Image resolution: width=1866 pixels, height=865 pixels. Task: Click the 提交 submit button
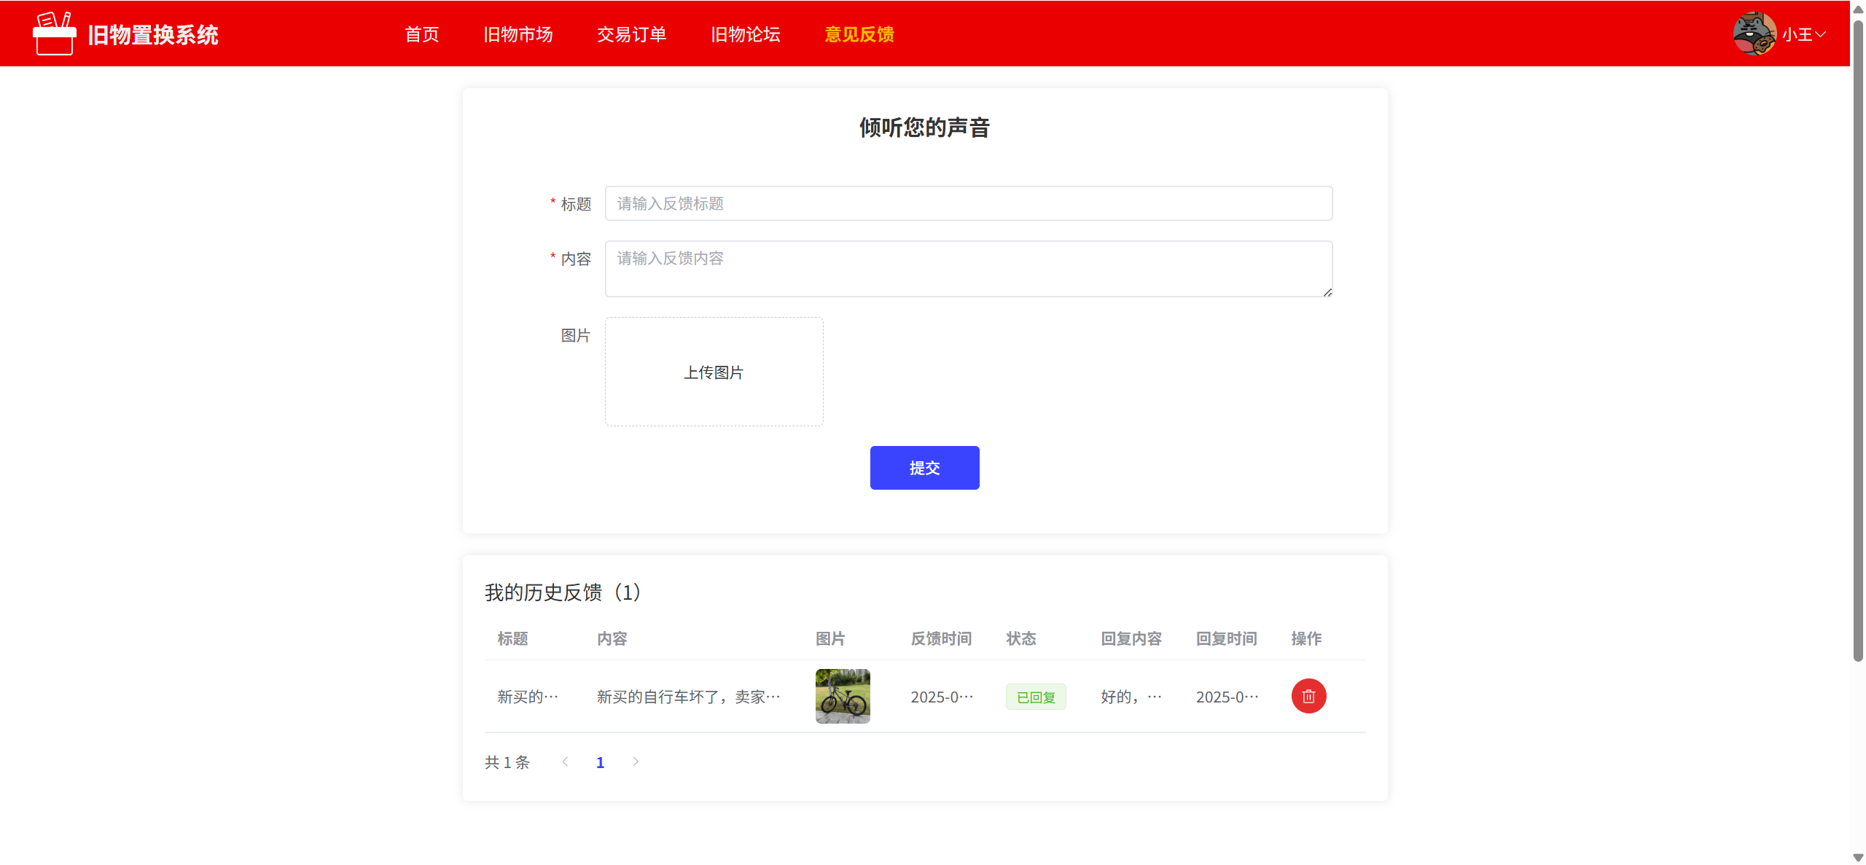click(x=924, y=468)
